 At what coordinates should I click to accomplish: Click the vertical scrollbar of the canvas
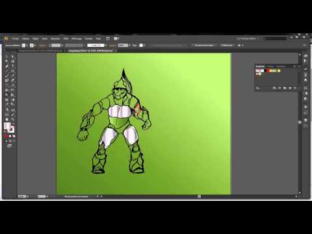[x=300, y=123]
